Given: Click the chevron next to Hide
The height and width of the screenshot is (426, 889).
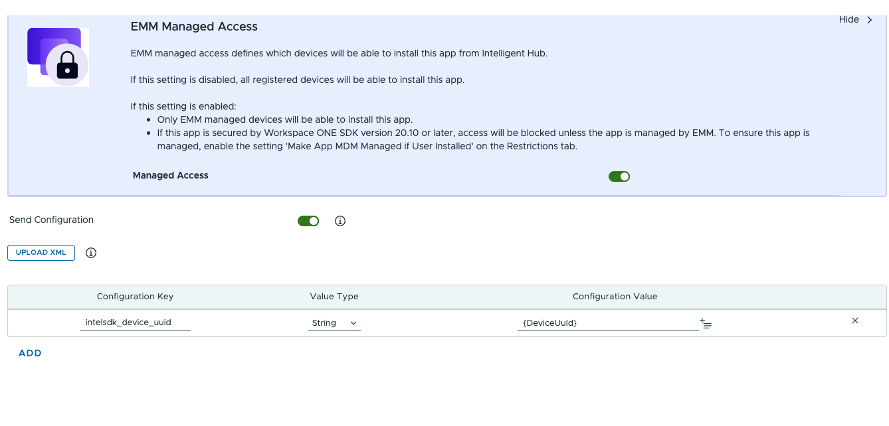Looking at the screenshot, I should tap(869, 19).
